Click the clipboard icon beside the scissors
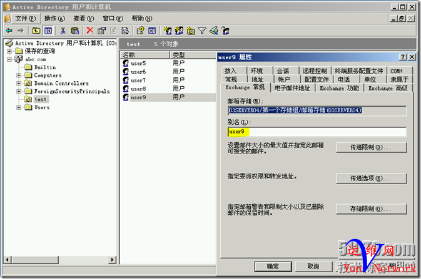The width and height of the screenshot is (421, 279). pyautogui.click(x=75, y=31)
